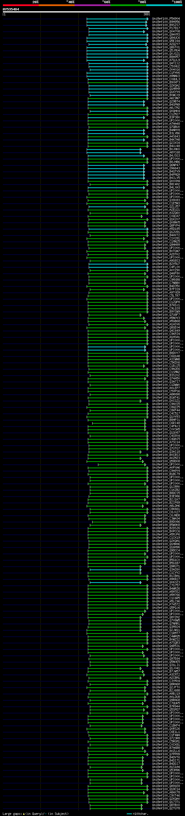Select hit label UniRef100_A7HA48

pos(166,124)
